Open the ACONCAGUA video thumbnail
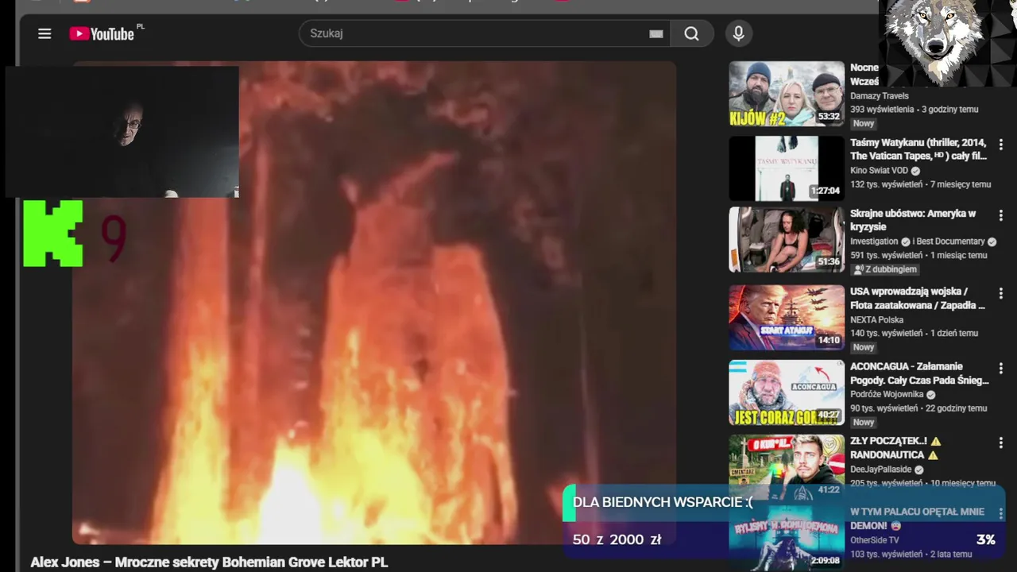Screen dimensions: 1017x572 click(x=787, y=392)
